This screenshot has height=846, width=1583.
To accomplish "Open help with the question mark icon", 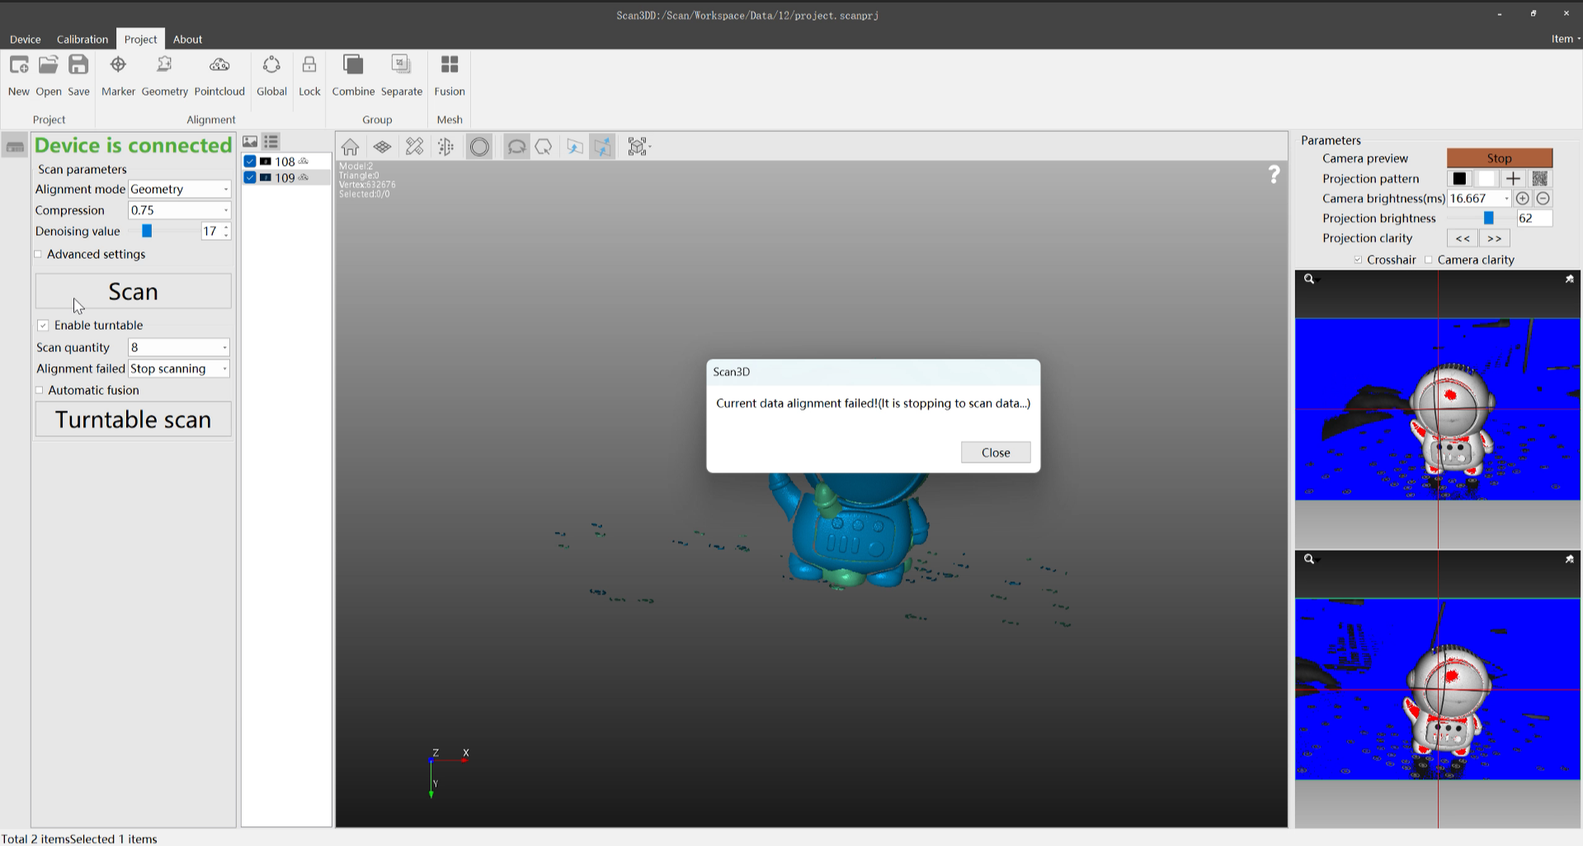I will pyautogui.click(x=1274, y=174).
